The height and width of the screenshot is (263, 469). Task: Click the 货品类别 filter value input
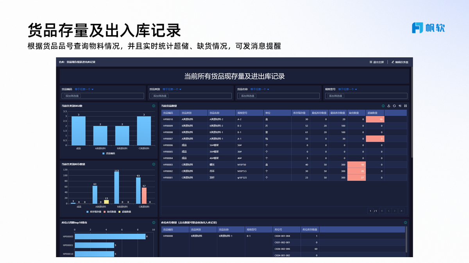191,96
